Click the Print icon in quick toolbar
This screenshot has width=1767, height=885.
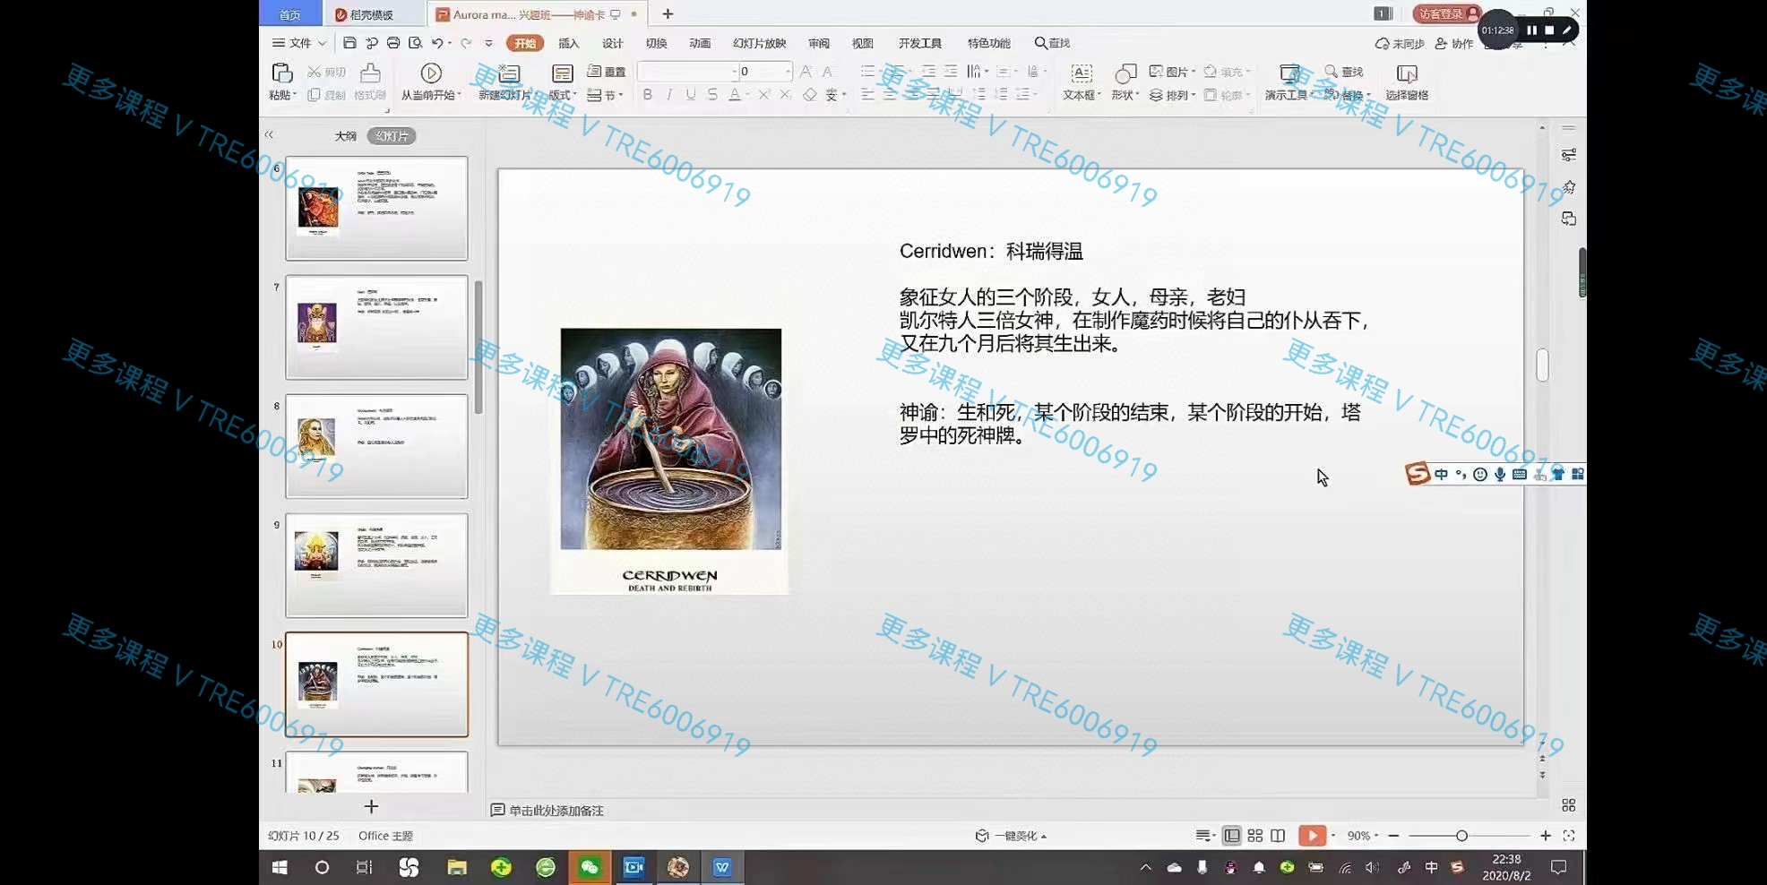[393, 43]
